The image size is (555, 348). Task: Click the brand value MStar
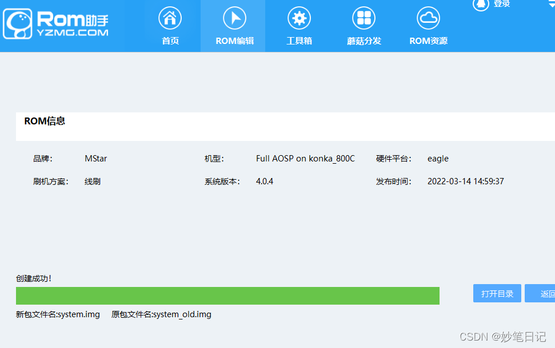tap(95, 159)
